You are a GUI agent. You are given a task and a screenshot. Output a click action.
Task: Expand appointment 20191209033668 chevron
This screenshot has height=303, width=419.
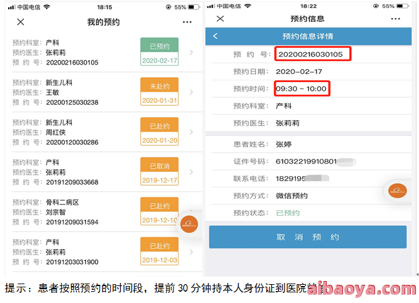[191, 172]
